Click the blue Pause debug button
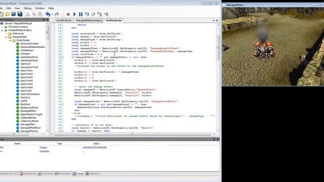 point(81,14)
